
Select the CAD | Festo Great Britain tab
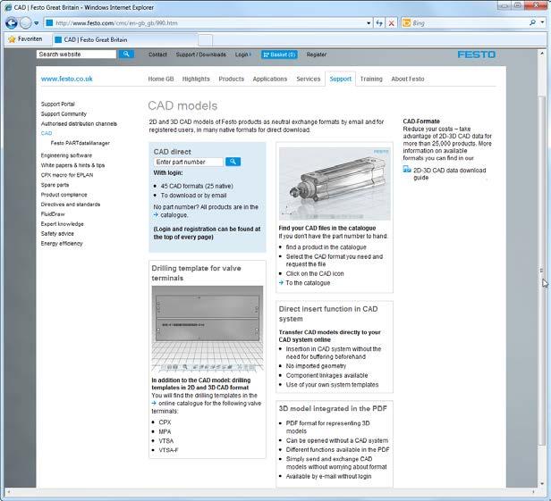click(x=124, y=39)
